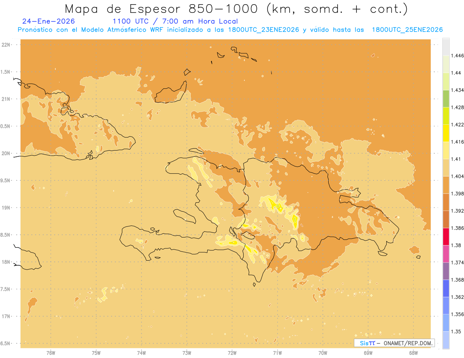Click the colorbar value 1.446
The width and height of the screenshot is (464, 358).
click(x=458, y=56)
